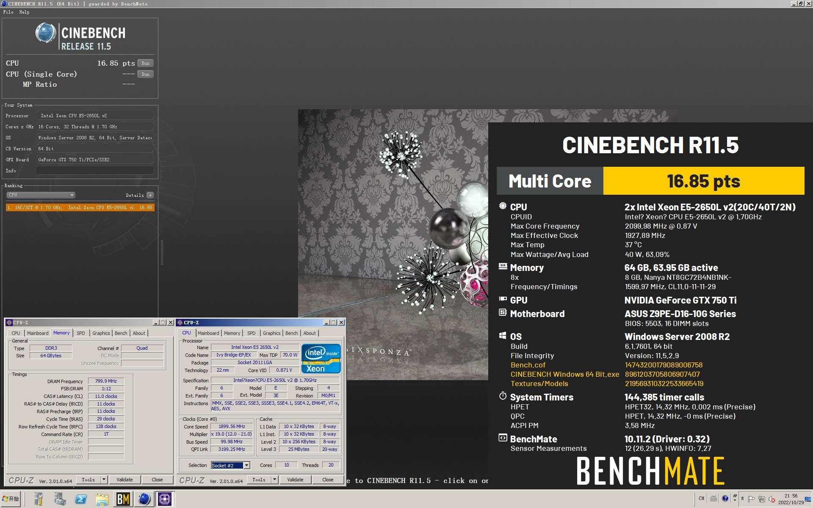This screenshot has height=508, width=813.
Task: Click the Info input field
Action: point(95,171)
